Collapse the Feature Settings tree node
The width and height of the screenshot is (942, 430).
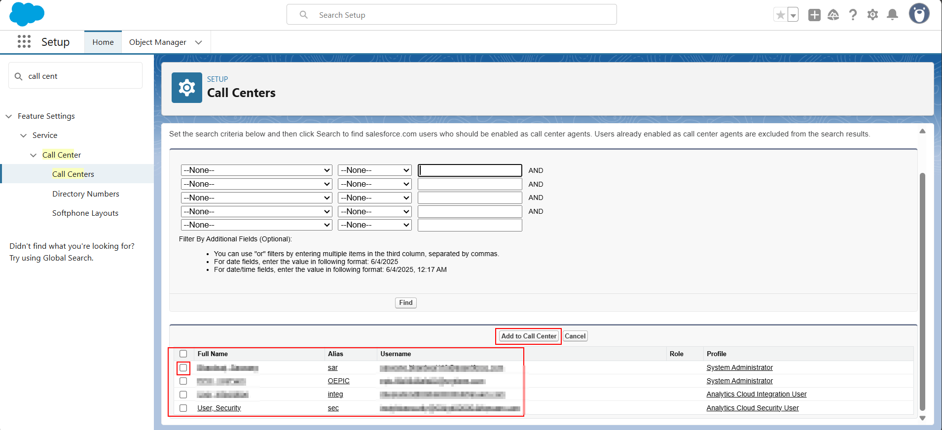(9, 116)
